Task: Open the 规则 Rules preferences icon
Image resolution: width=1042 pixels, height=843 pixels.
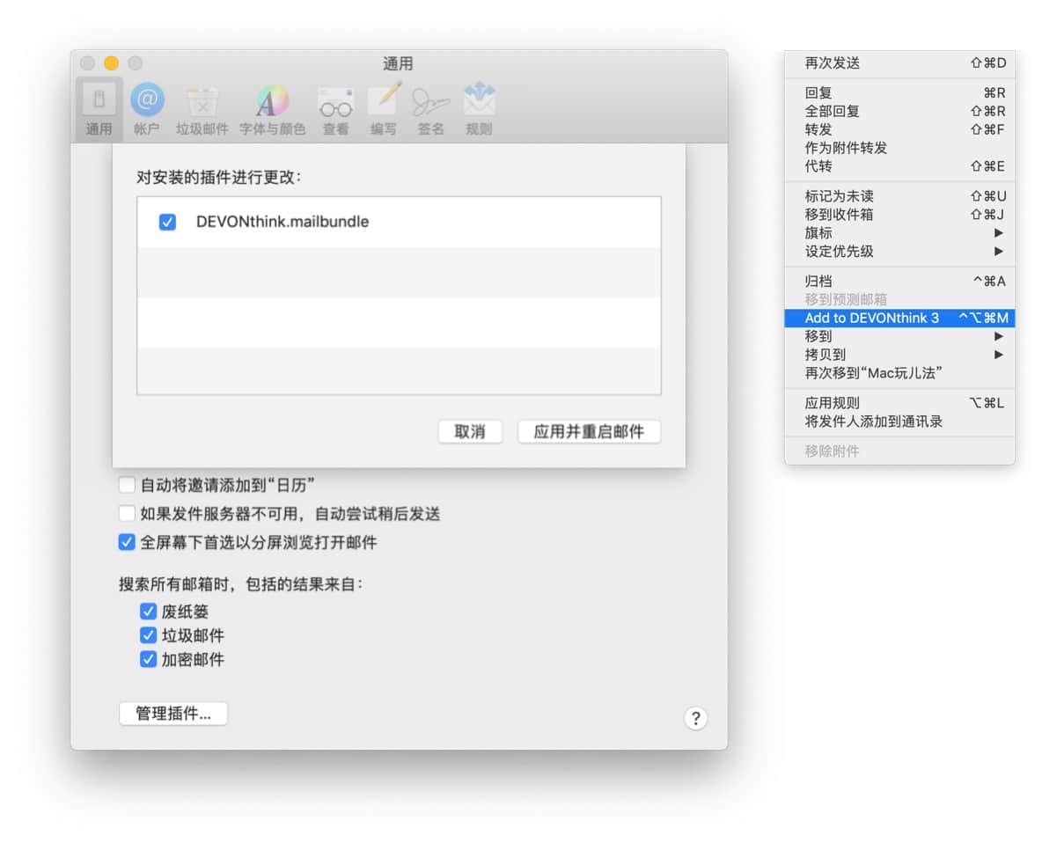Action: tap(479, 109)
